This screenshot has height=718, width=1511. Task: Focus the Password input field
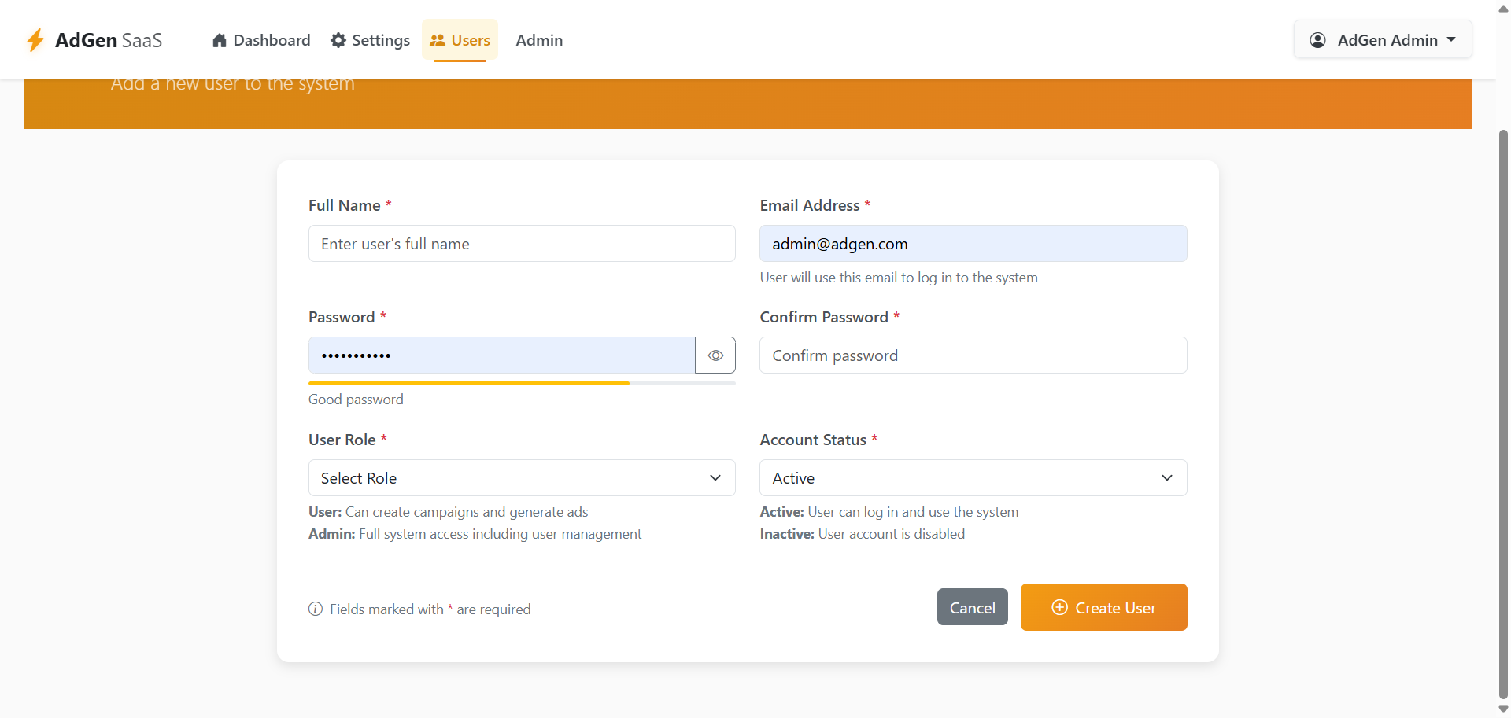point(502,355)
